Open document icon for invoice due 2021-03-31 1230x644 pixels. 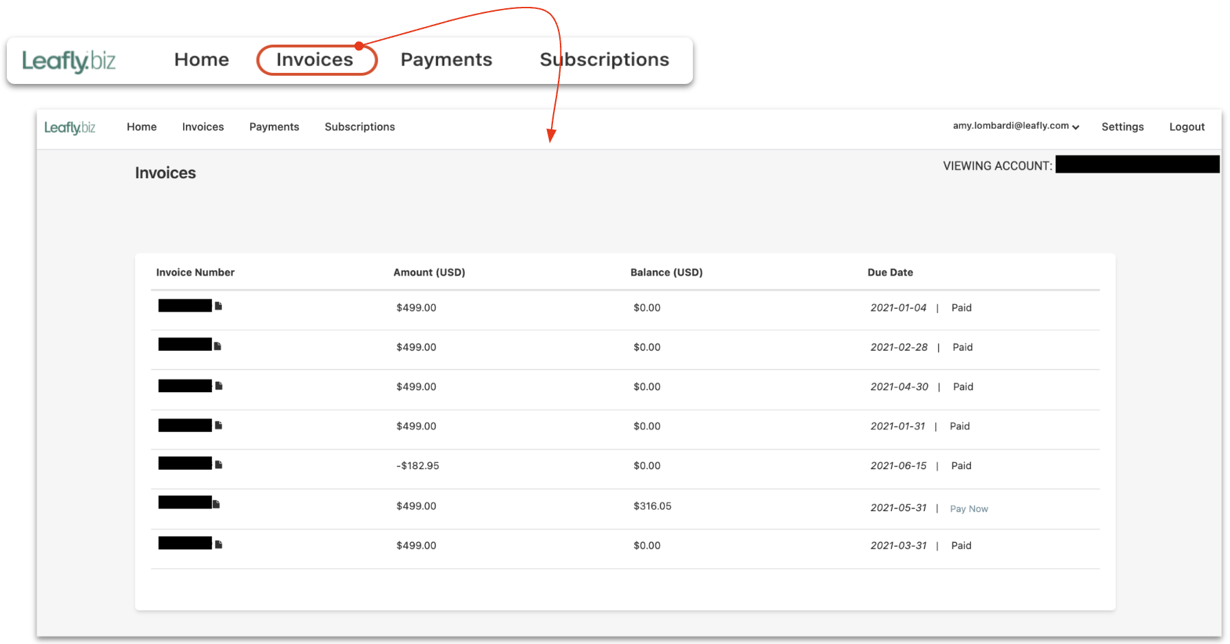(x=218, y=544)
